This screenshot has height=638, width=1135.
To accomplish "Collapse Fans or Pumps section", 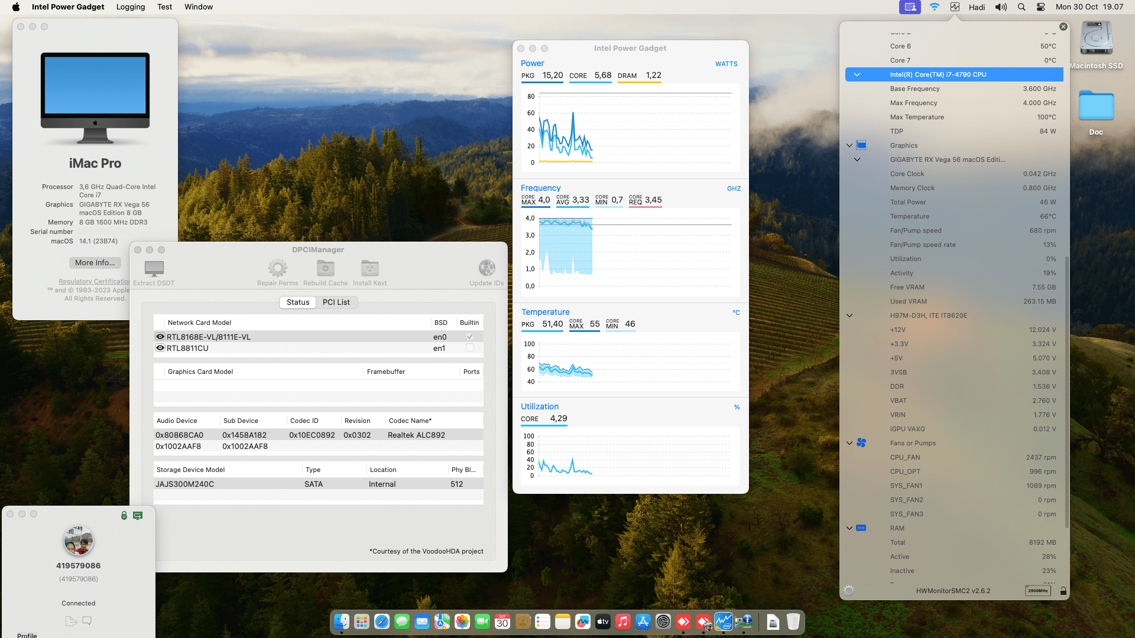I will 849,443.
